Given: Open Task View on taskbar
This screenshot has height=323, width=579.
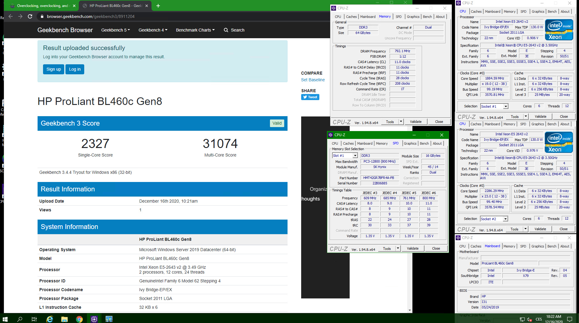Looking at the screenshot, I should (x=34, y=319).
